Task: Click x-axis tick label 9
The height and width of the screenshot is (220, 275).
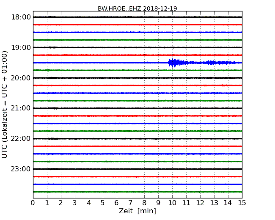Action: click(158, 203)
